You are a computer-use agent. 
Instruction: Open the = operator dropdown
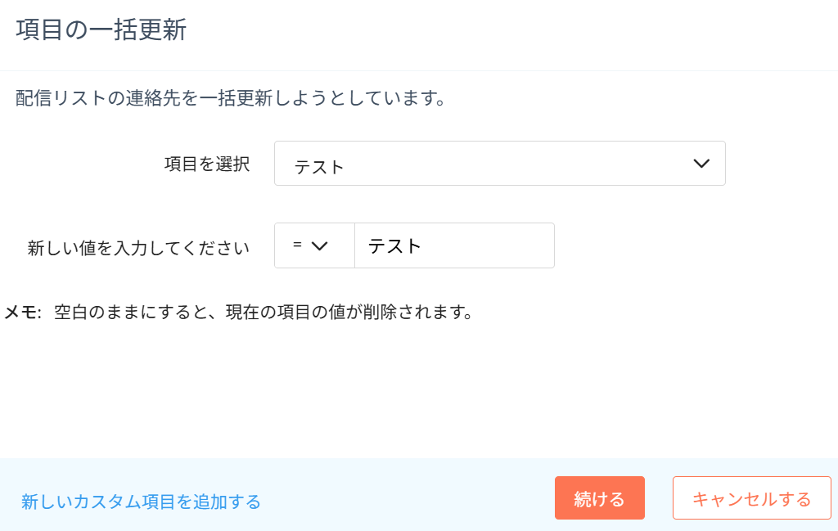point(314,245)
